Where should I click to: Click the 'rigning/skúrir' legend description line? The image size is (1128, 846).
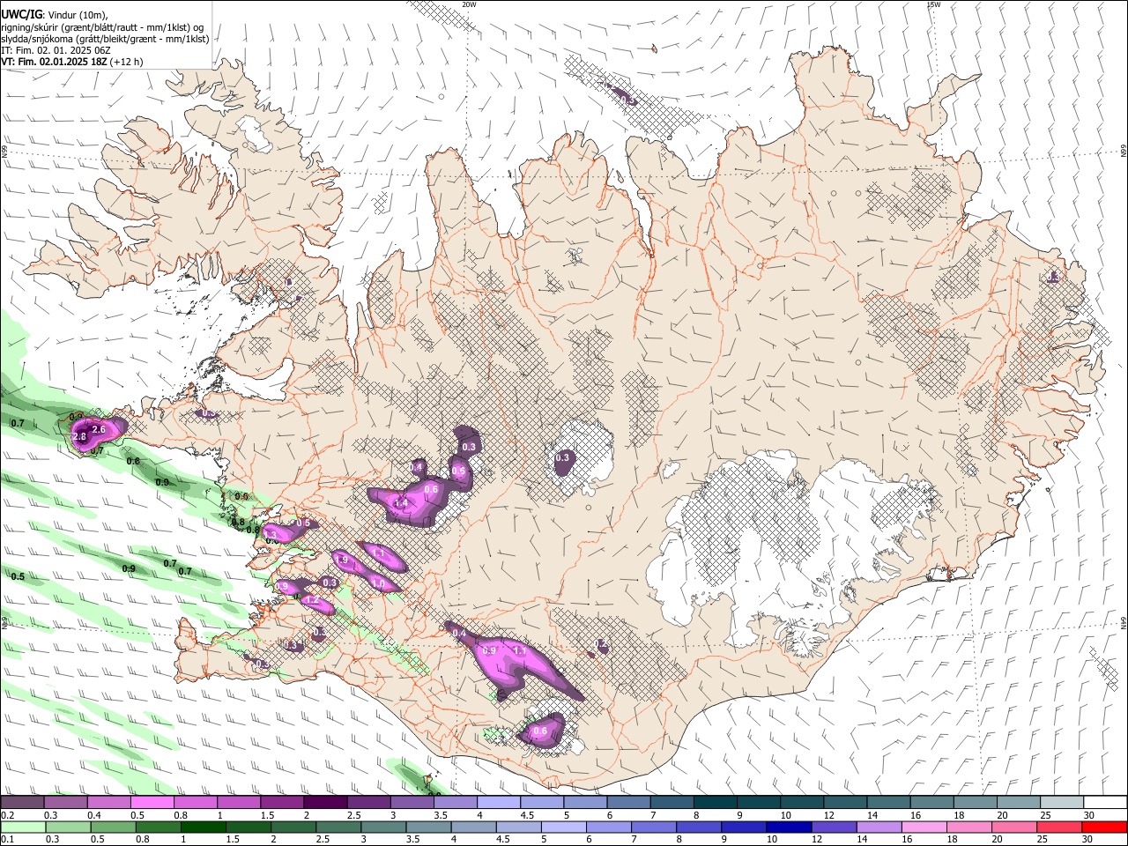(103, 27)
